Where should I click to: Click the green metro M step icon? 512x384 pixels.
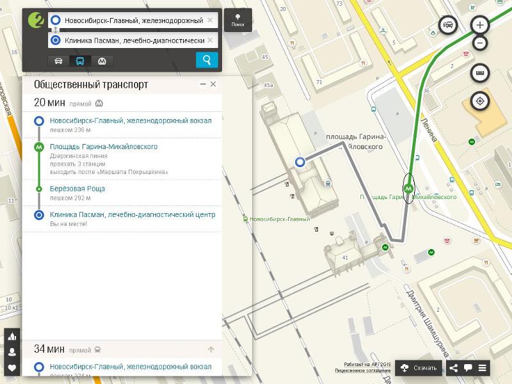[x=39, y=147]
